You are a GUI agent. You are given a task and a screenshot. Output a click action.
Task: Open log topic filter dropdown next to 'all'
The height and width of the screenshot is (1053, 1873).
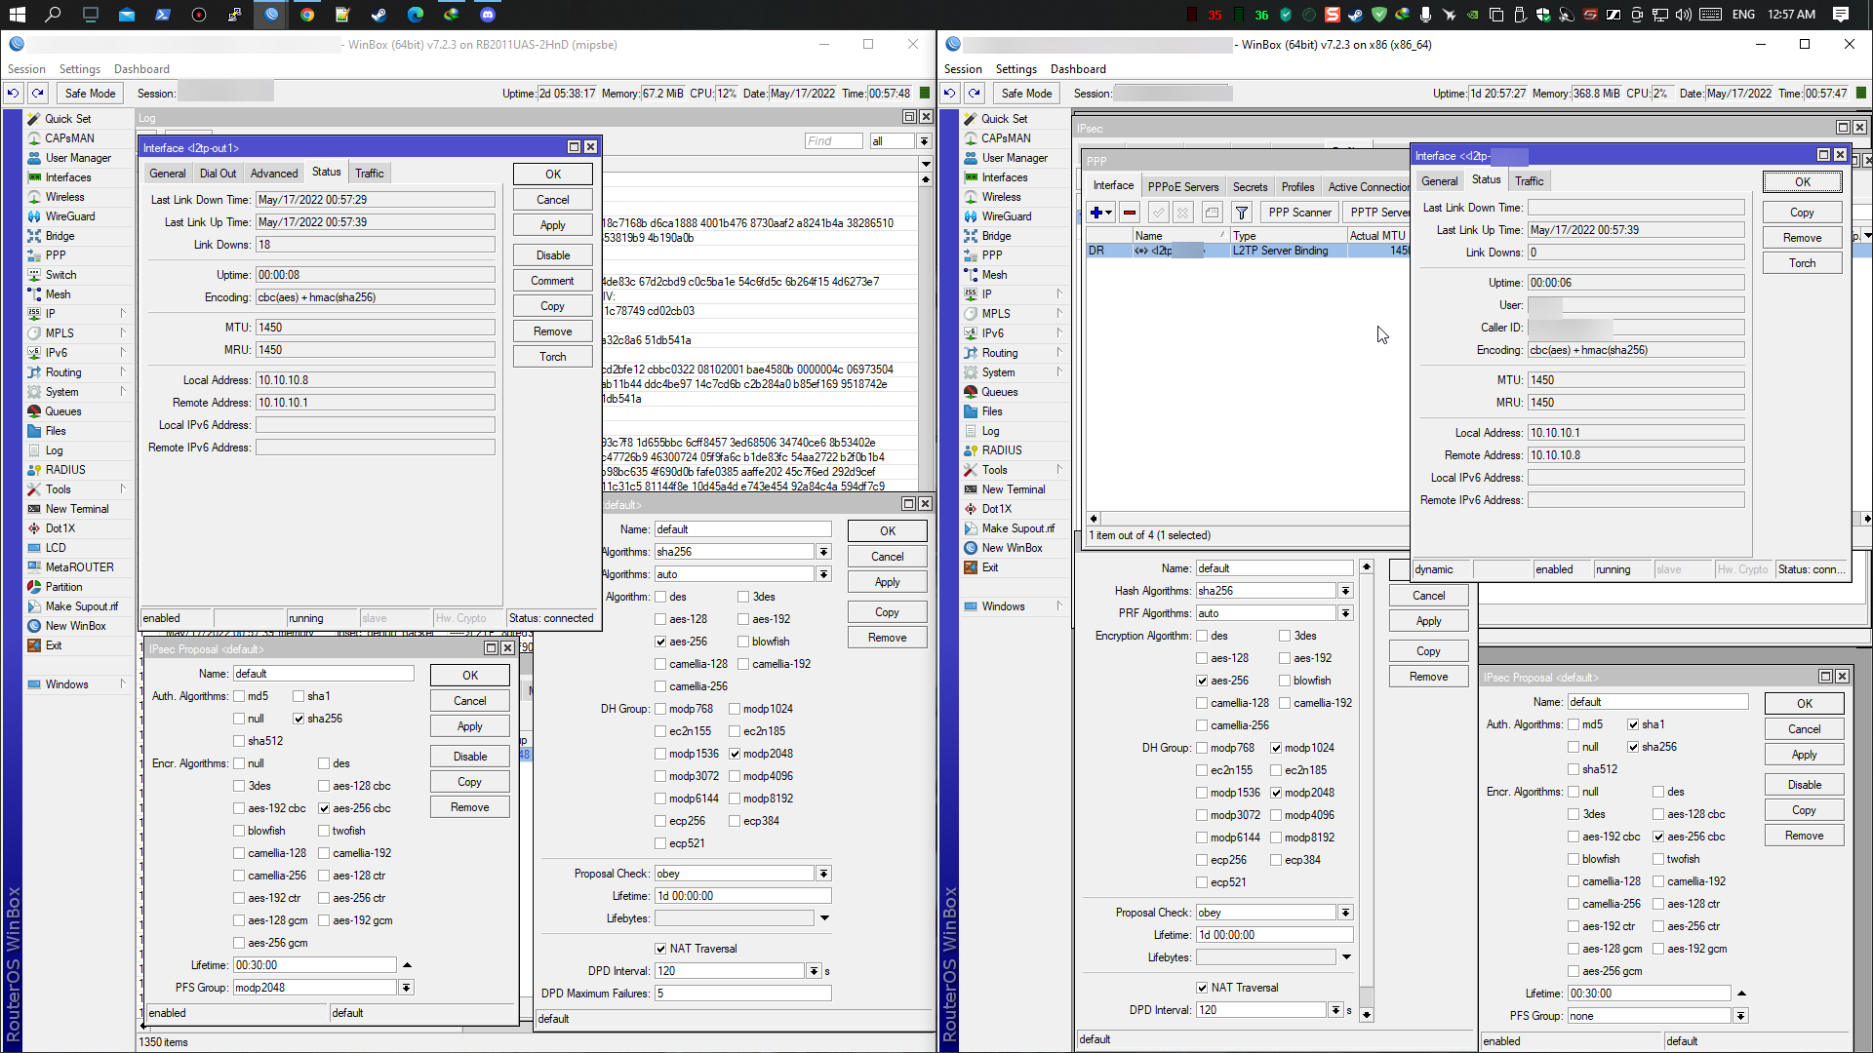click(924, 141)
